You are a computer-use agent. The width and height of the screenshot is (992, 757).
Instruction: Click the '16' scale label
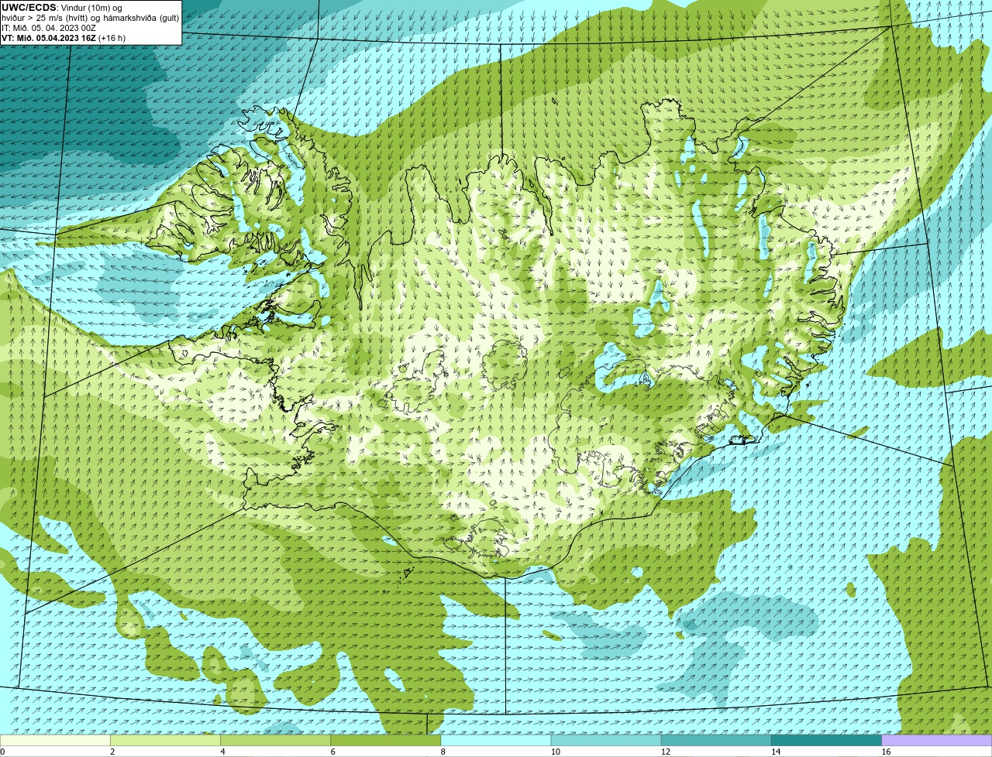click(x=887, y=752)
